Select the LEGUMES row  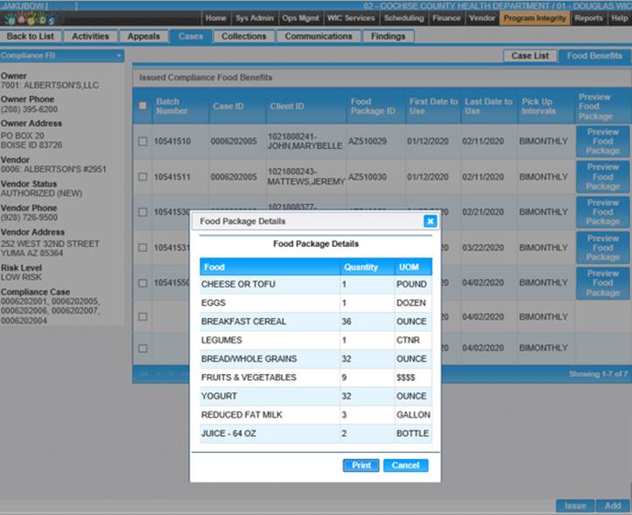316,340
